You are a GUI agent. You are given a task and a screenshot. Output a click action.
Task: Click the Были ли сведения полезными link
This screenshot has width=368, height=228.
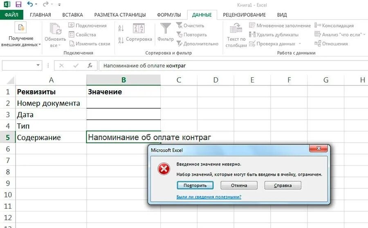pos(209,197)
